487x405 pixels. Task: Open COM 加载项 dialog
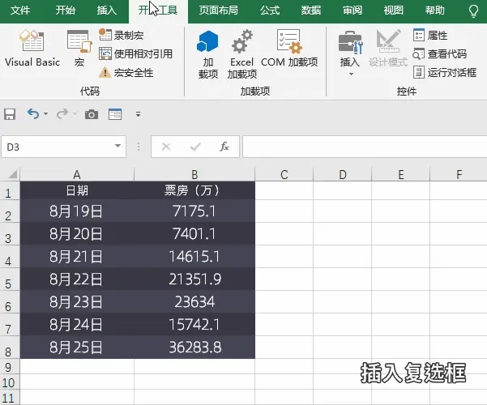289,49
